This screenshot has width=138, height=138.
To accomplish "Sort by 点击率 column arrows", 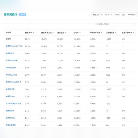I will [80, 33].
